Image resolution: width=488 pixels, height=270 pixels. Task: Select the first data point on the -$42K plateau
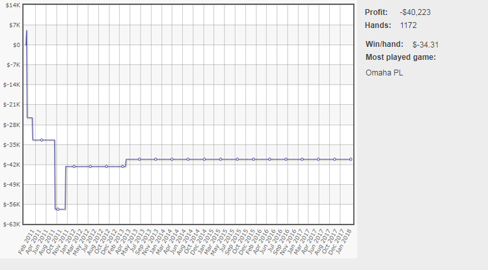coord(74,167)
